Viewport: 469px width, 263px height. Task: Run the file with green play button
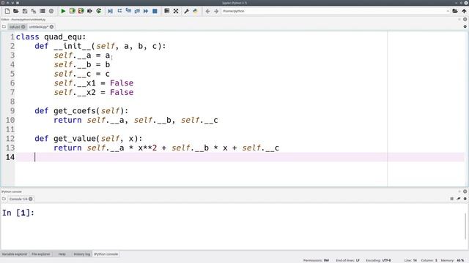coord(63,11)
